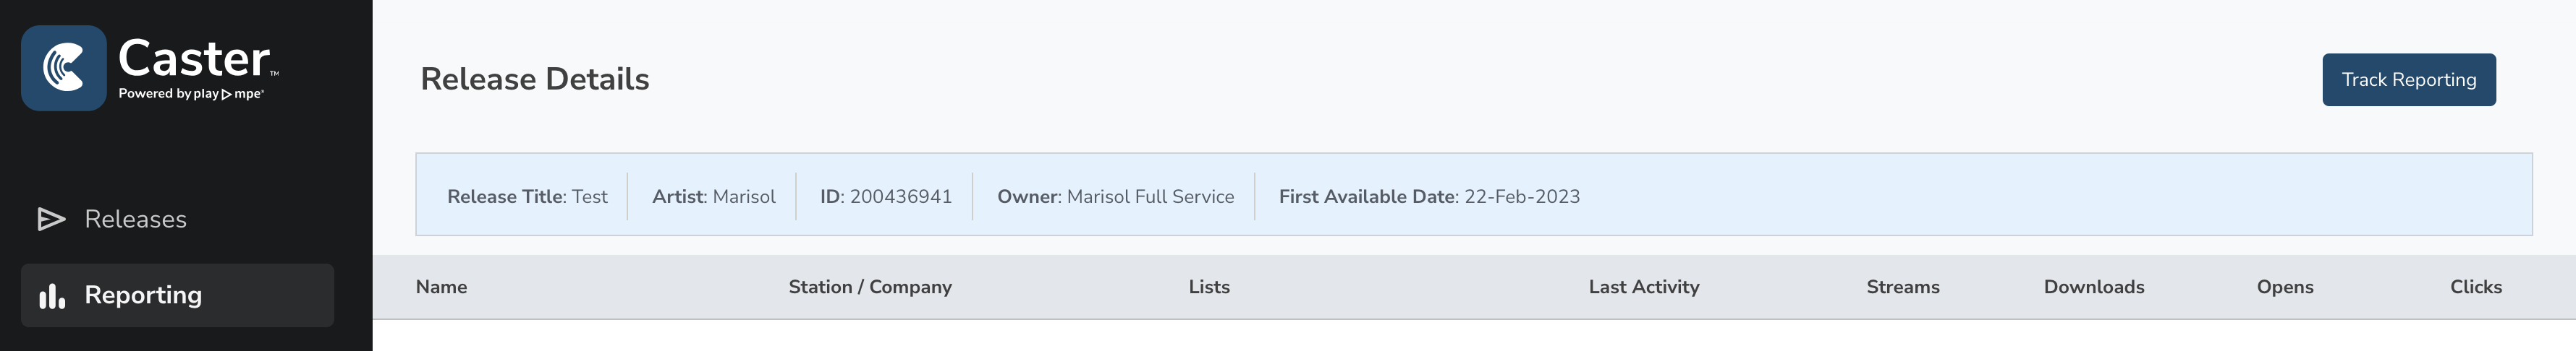Sort by Downloads column header

pyautogui.click(x=2094, y=287)
